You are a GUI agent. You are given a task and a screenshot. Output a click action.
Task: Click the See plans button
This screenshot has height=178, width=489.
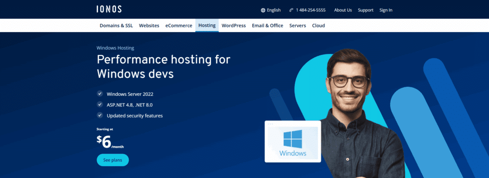pyautogui.click(x=113, y=160)
